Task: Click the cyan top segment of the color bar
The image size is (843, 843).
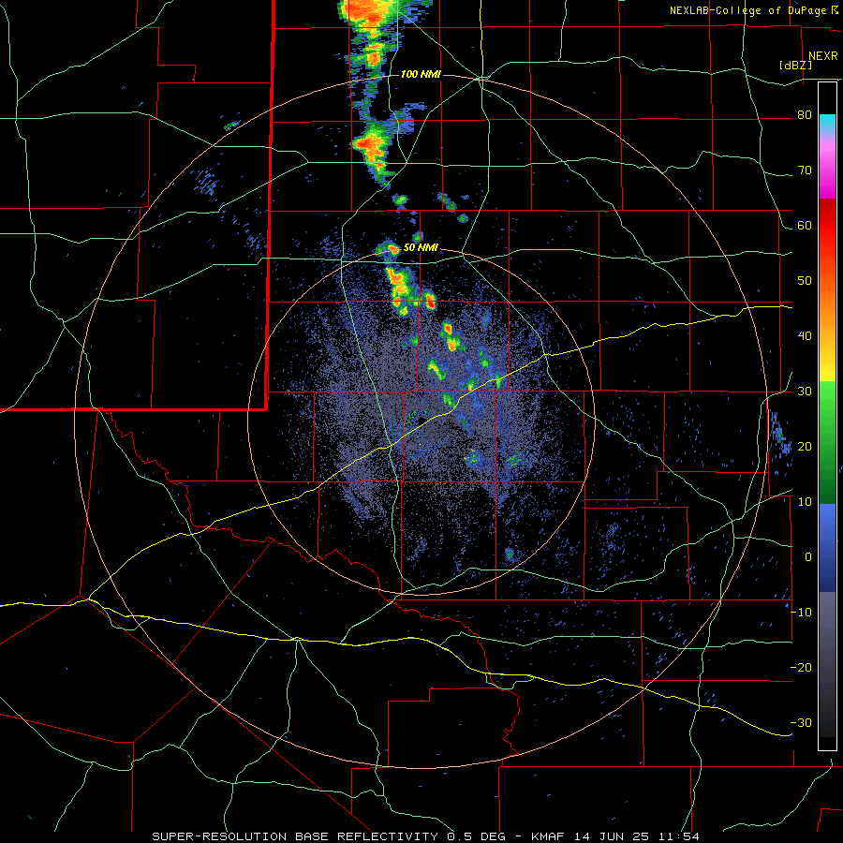Action: [827, 122]
